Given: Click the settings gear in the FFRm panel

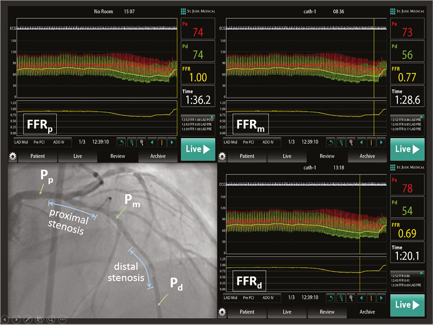Looking at the screenshot, I should 223,156.
